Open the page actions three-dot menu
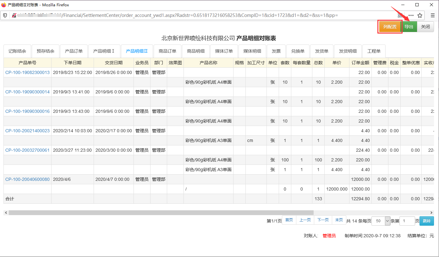Screen dimensions: 439x257 [411, 15]
